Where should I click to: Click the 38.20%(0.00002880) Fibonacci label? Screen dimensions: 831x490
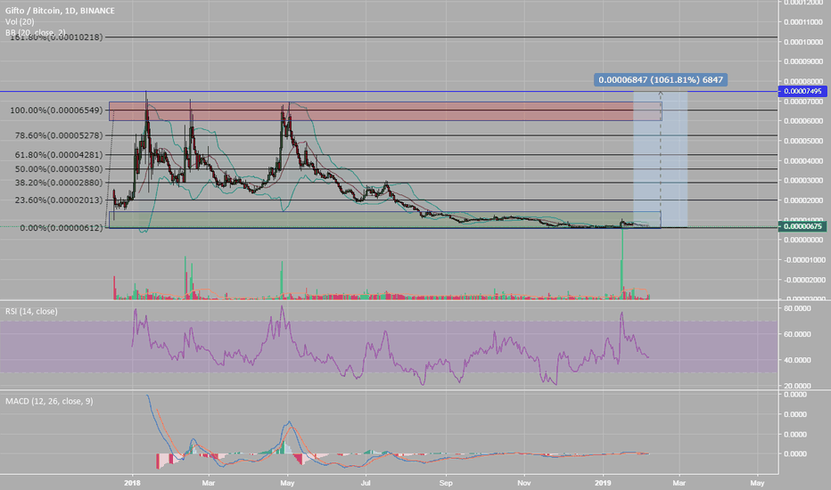[59, 183]
